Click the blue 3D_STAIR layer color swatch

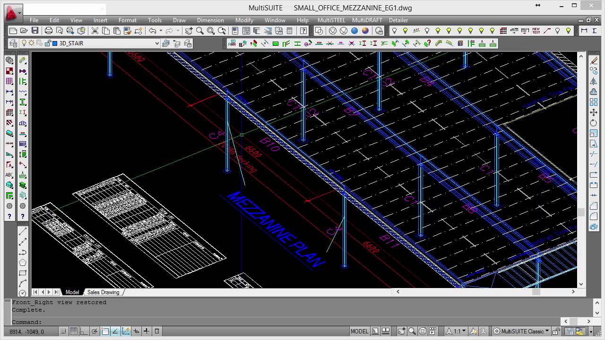pos(55,43)
